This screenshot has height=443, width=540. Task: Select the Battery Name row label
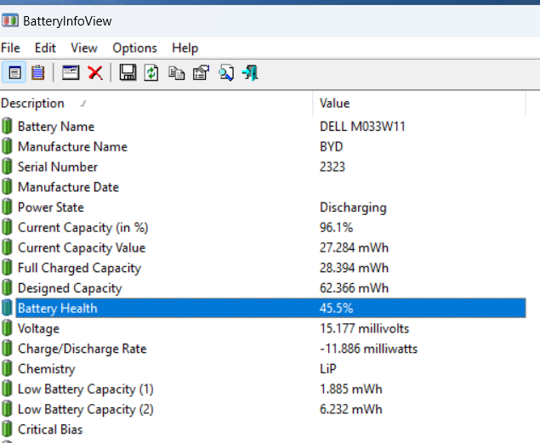pos(56,127)
